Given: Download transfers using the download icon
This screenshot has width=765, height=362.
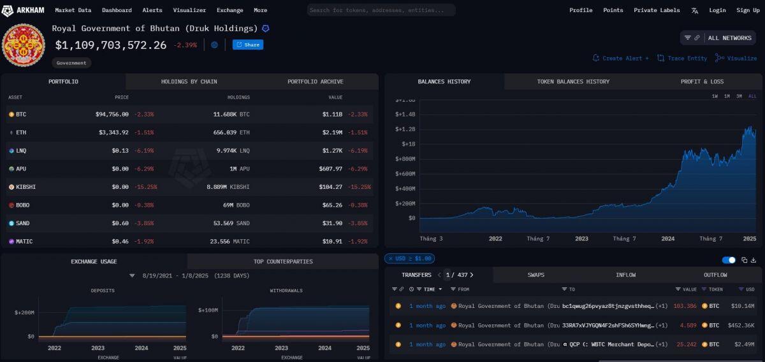Looking at the screenshot, I should point(754,260).
